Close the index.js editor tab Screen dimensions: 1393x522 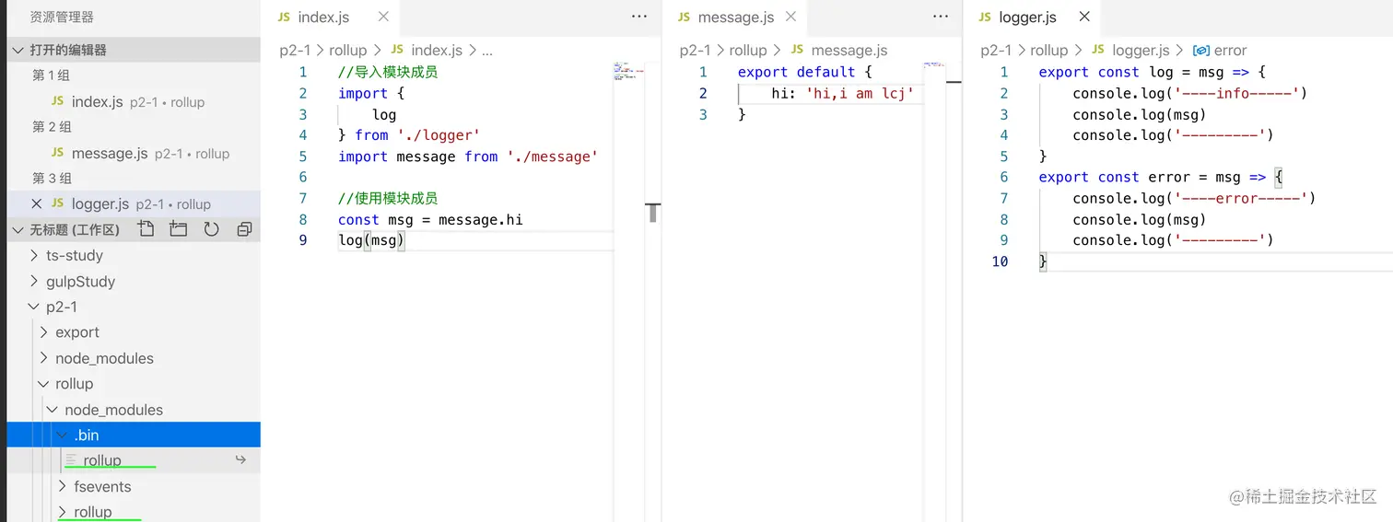pos(383,17)
